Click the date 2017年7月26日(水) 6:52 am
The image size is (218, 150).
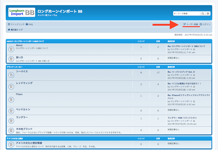click(181, 105)
